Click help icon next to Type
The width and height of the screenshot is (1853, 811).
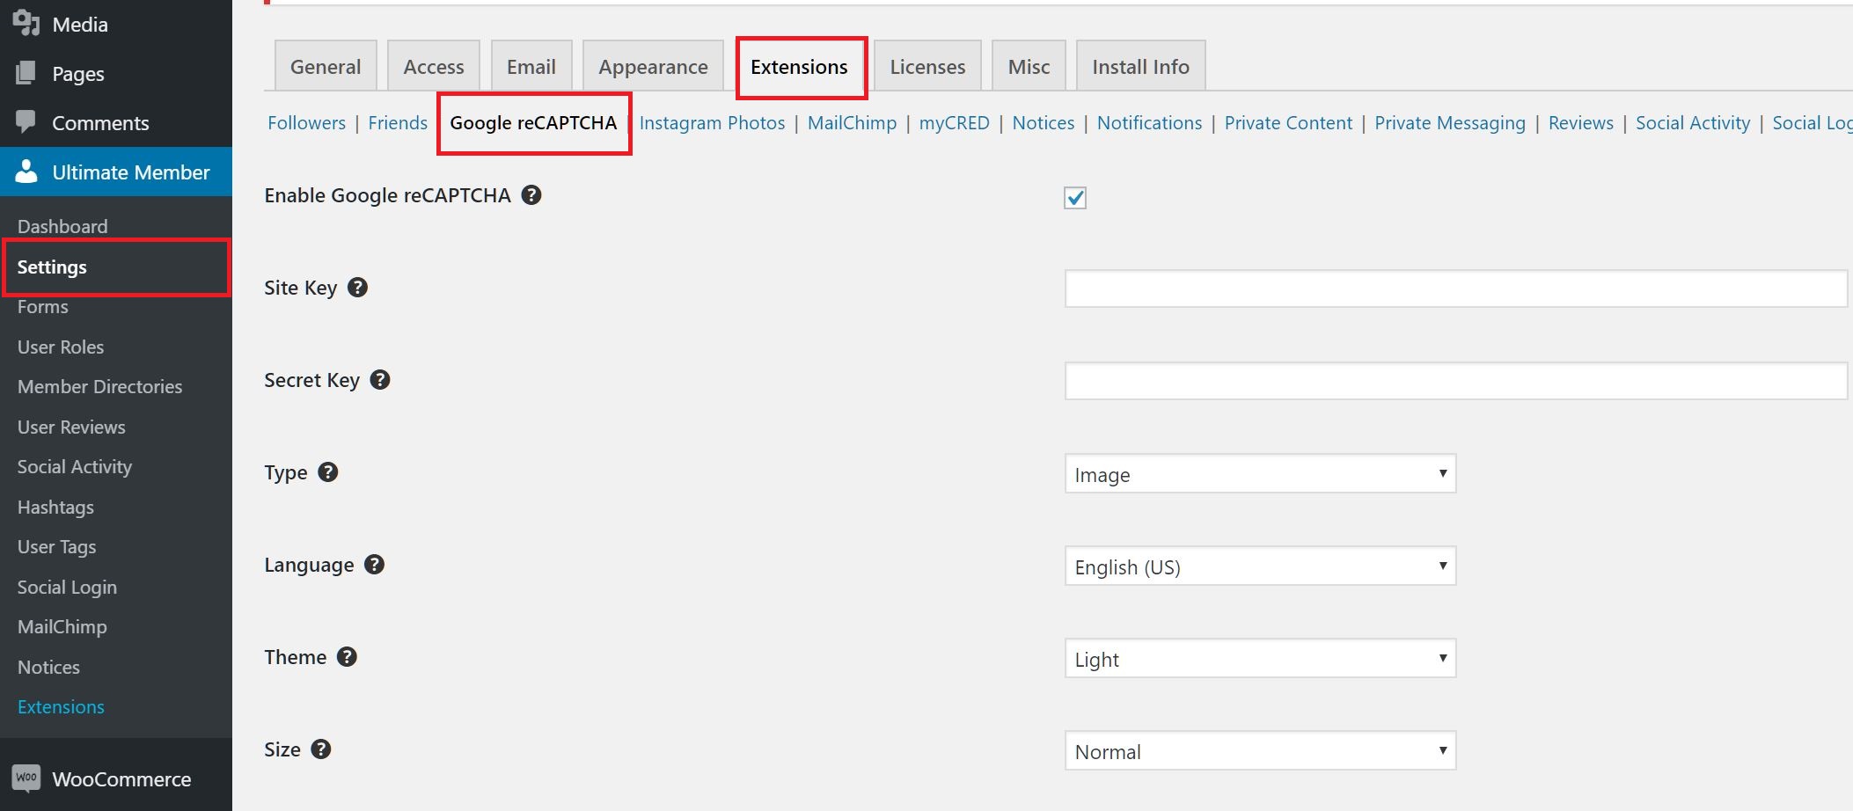tap(328, 472)
